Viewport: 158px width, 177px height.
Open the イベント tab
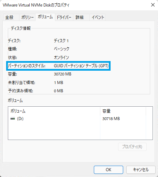coord(98,17)
